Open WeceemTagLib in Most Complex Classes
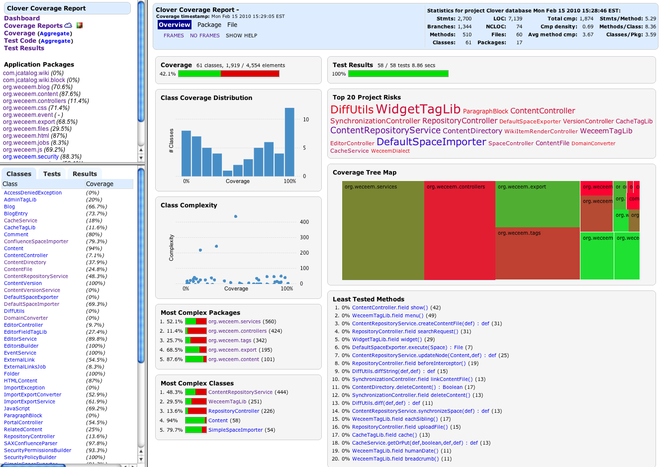This screenshot has width=662, height=467. click(227, 402)
